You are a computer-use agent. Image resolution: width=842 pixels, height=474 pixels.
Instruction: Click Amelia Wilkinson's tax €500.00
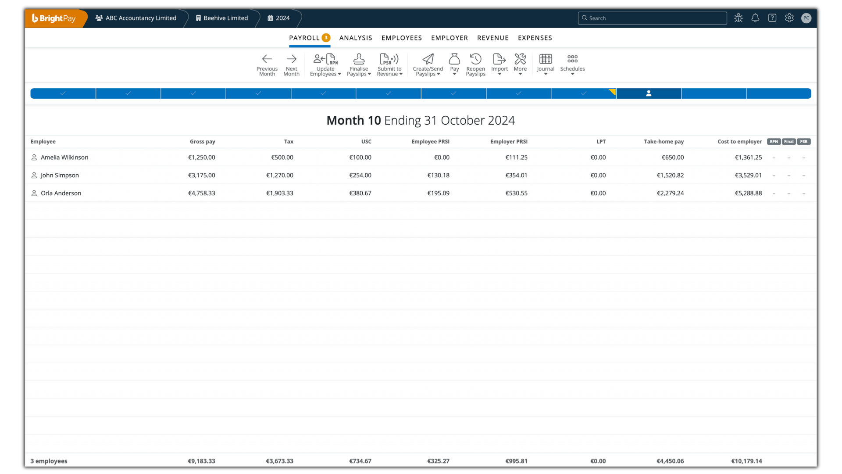click(x=282, y=157)
